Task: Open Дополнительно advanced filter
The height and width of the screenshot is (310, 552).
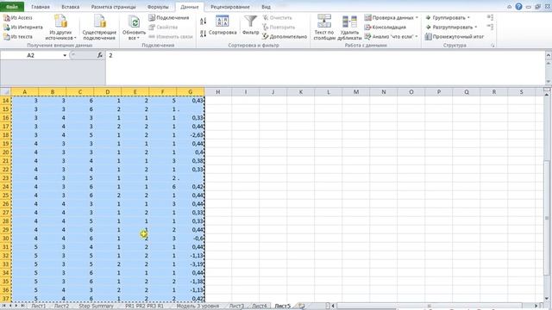Action: click(285, 36)
